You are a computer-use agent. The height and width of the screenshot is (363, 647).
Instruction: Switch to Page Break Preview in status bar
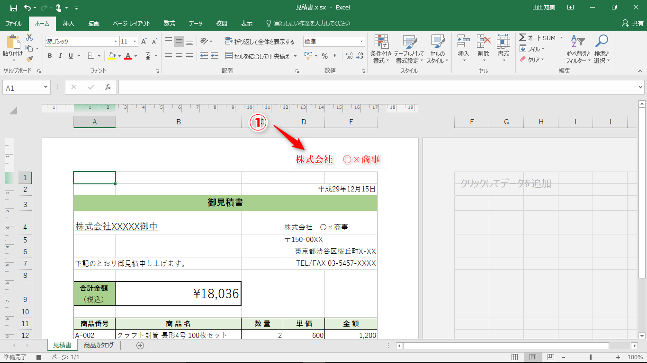coord(551,357)
